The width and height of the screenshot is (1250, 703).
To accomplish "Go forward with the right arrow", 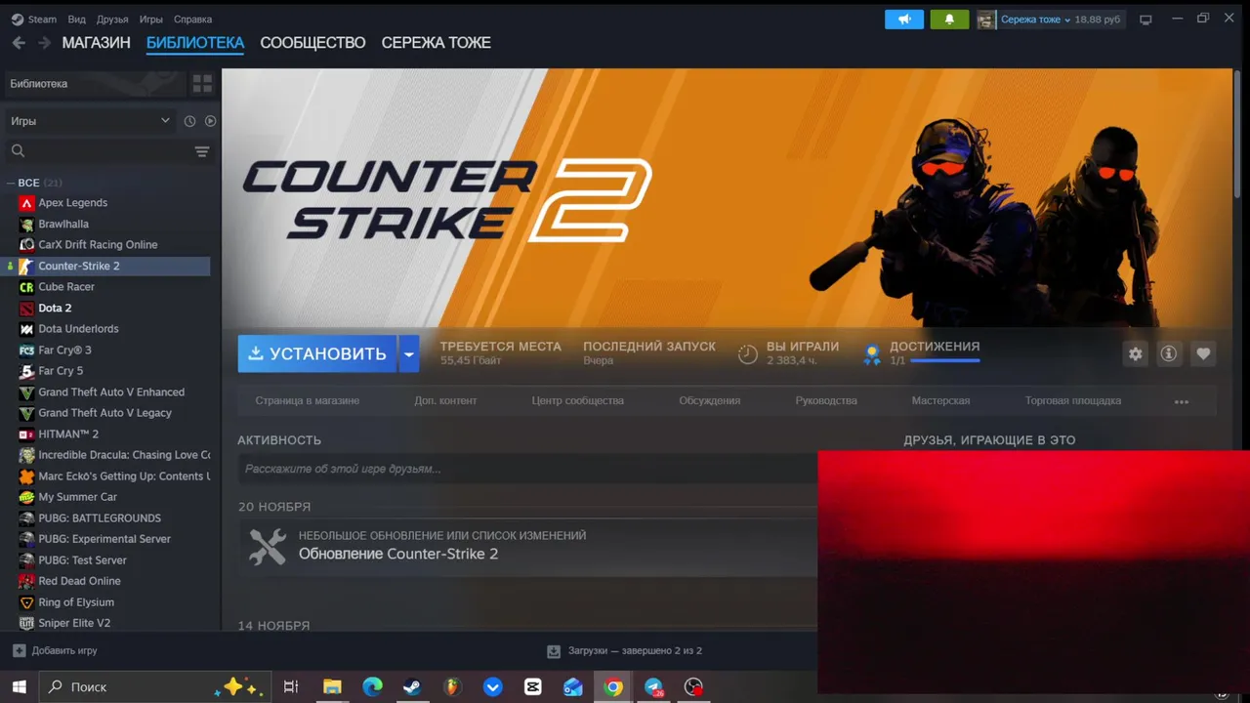I will (44, 43).
